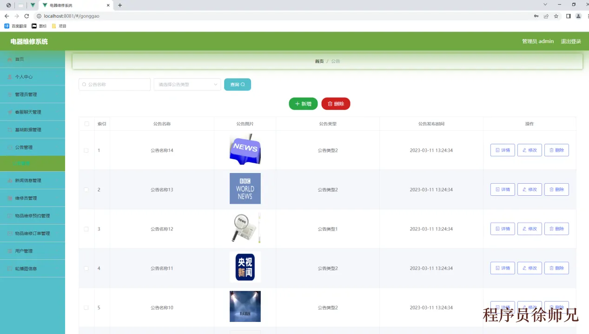Click the 公告发布时间 column header
Viewport: 589px width, 334px height.
click(431, 124)
